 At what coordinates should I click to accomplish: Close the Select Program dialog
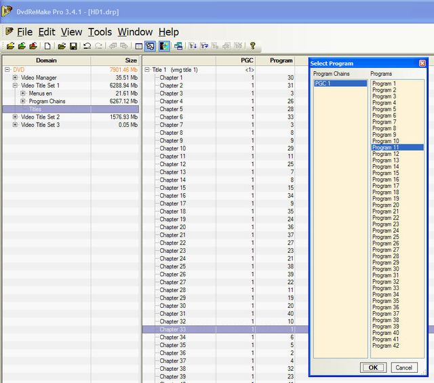pos(422,63)
